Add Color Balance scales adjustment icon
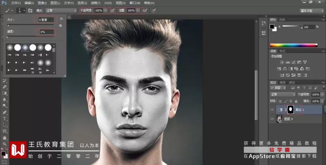The height and width of the screenshot is (165, 326). tap(285, 69)
